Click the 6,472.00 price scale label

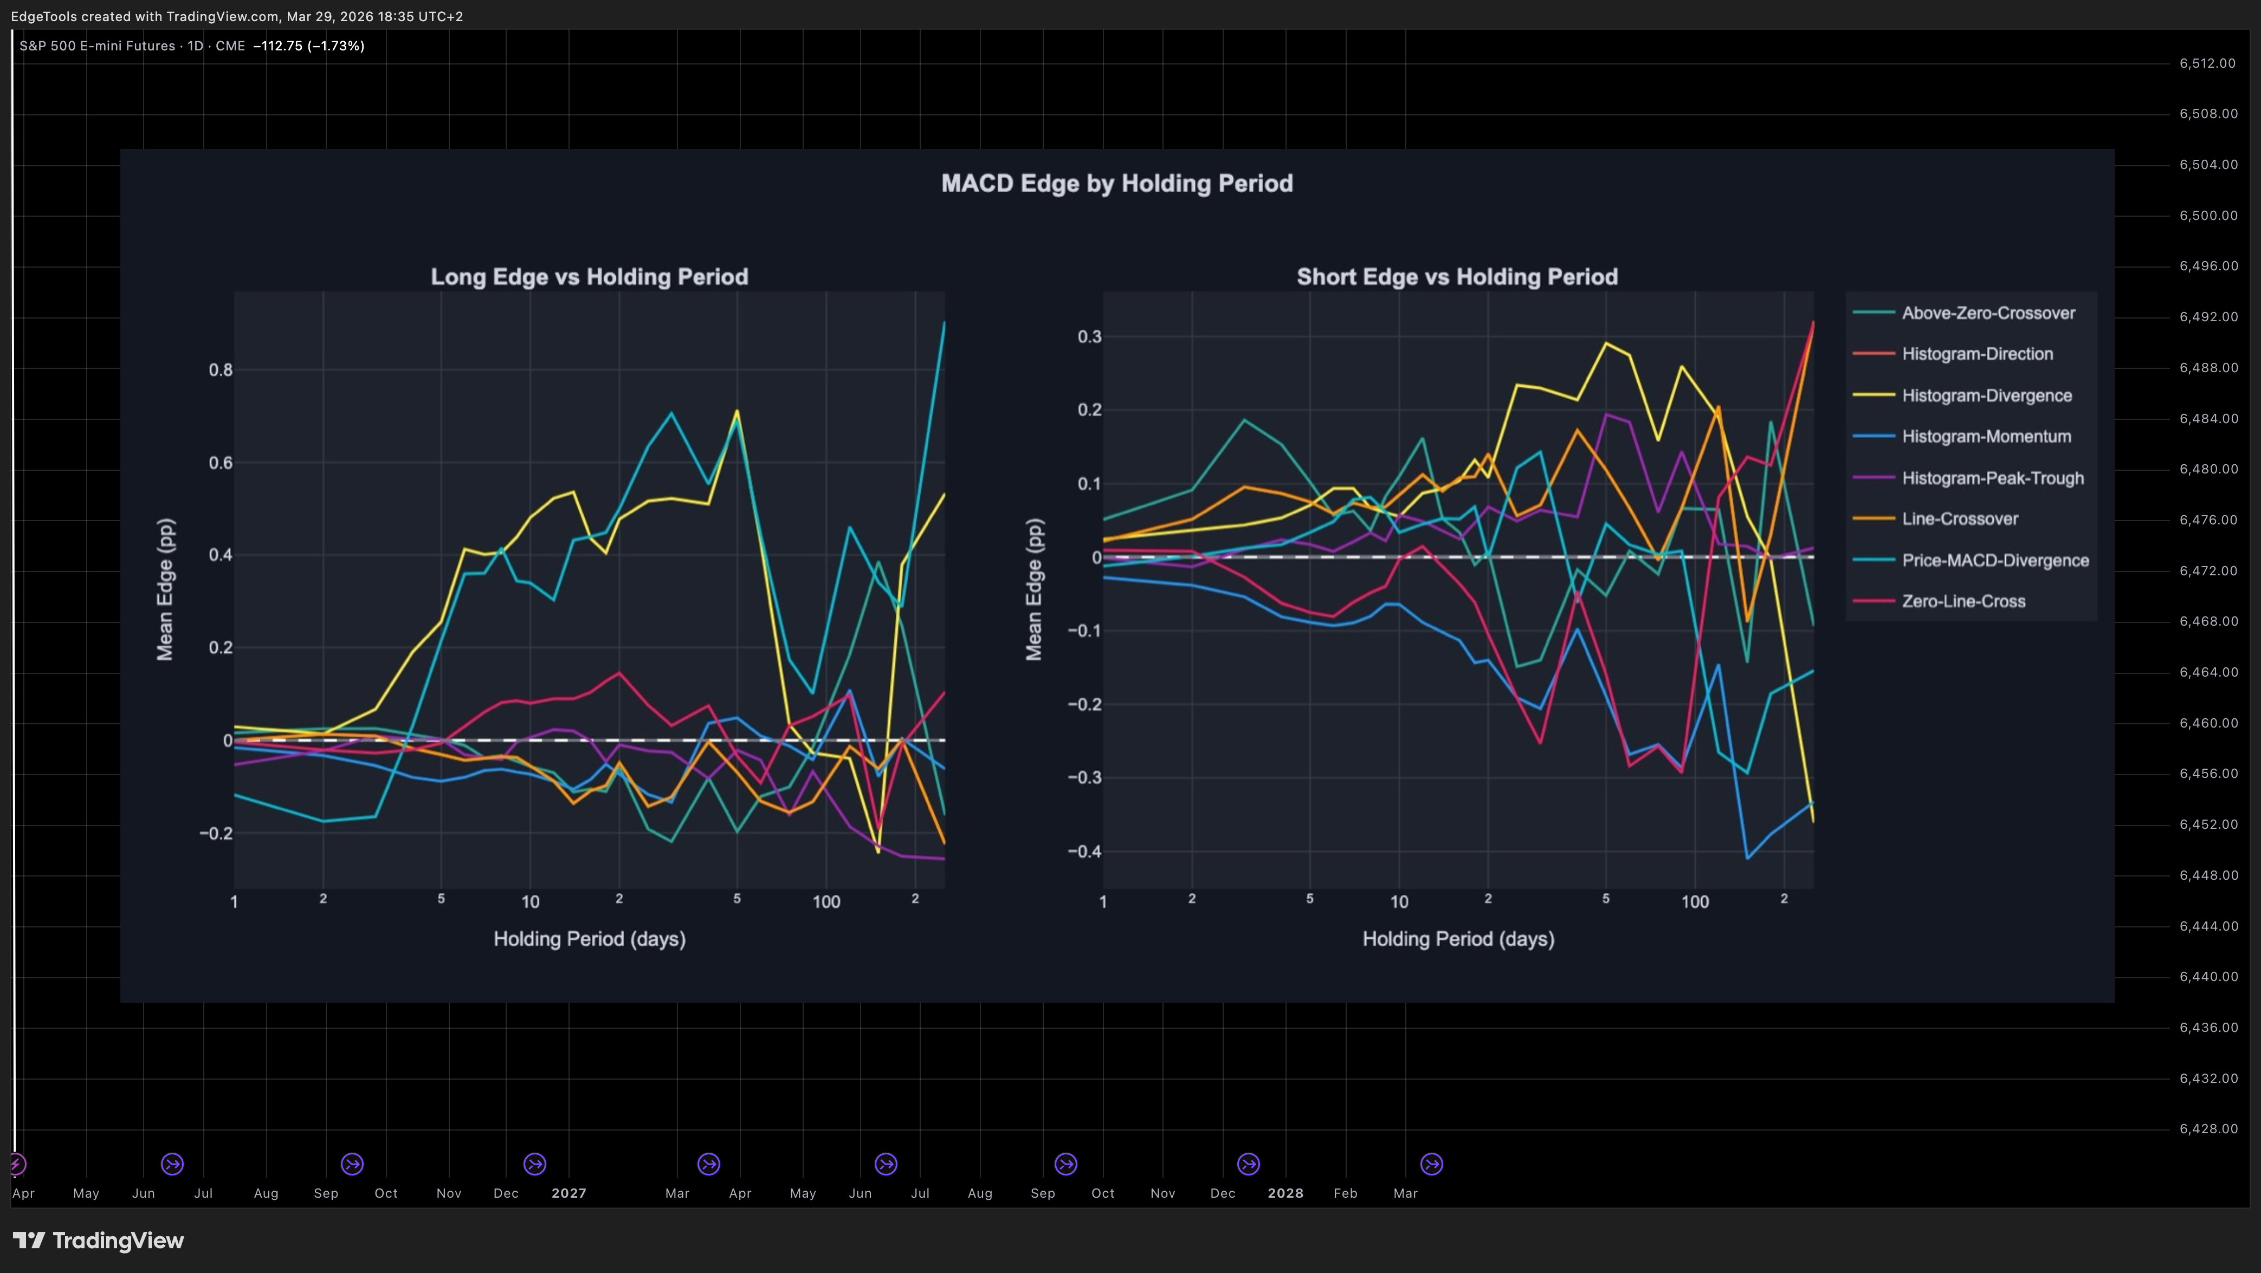click(2207, 571)
